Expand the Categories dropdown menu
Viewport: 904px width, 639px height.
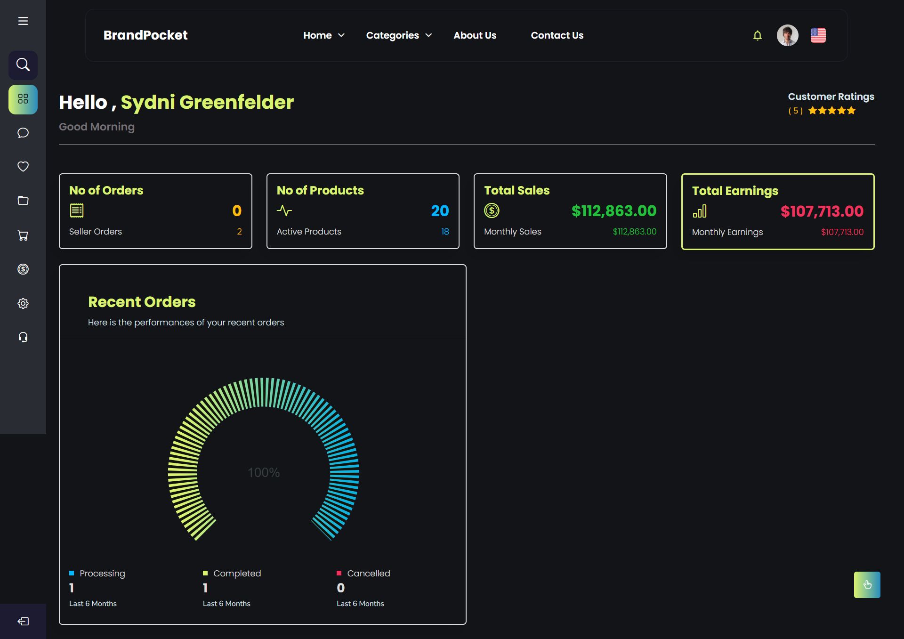(x=399, y=35)
